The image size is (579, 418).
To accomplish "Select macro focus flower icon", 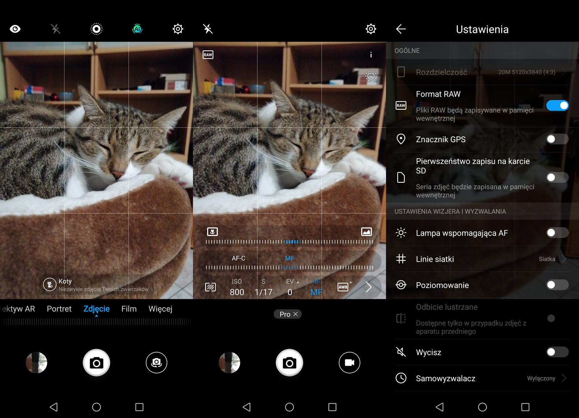I will coord(212,232).
